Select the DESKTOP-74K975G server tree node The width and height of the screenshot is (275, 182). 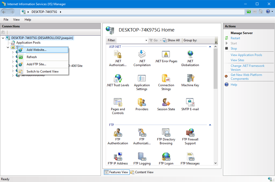[x=42, y=38]
